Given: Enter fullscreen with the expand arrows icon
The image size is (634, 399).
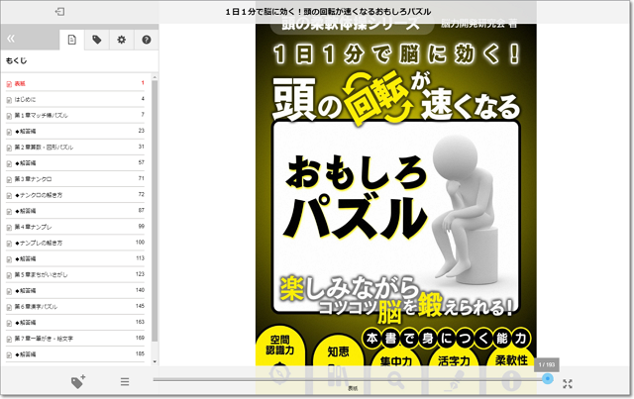Looking at the screenshot, I should pos(568,383).
